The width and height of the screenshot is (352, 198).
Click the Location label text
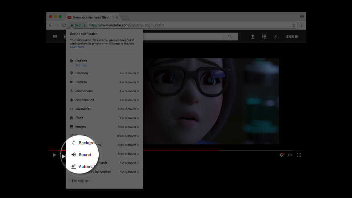tap(82, 73)
